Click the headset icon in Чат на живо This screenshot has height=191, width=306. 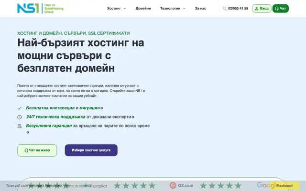26,150
